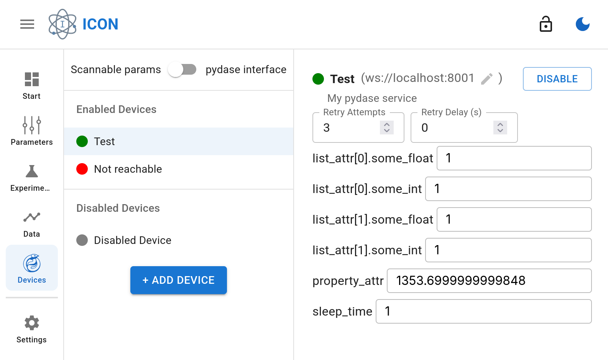Edit the ws://localhost:8001 URL with pencil

pos(487,79)
